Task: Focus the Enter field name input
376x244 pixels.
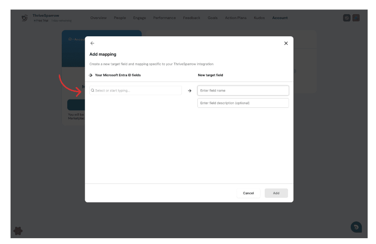Action: [x=243, y=90]
